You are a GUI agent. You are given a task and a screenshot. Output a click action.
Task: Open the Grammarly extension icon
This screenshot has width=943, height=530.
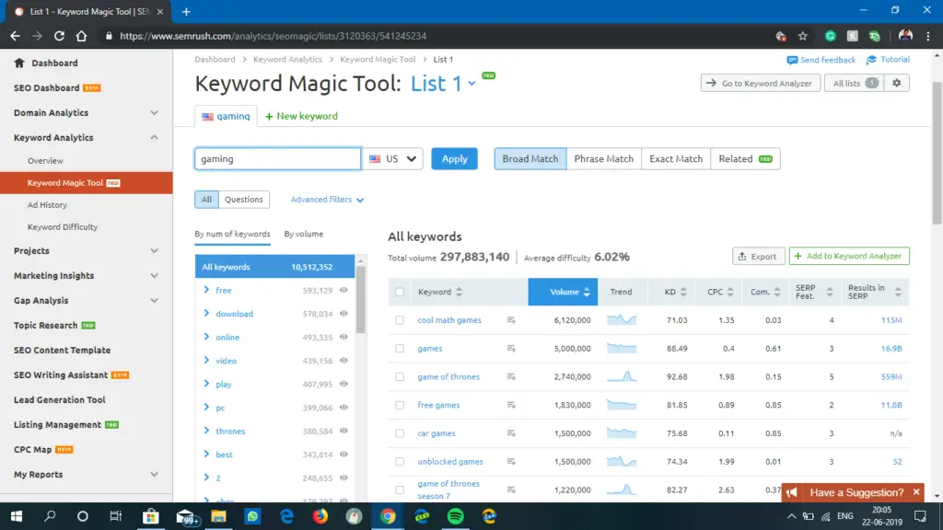point(831,36)
